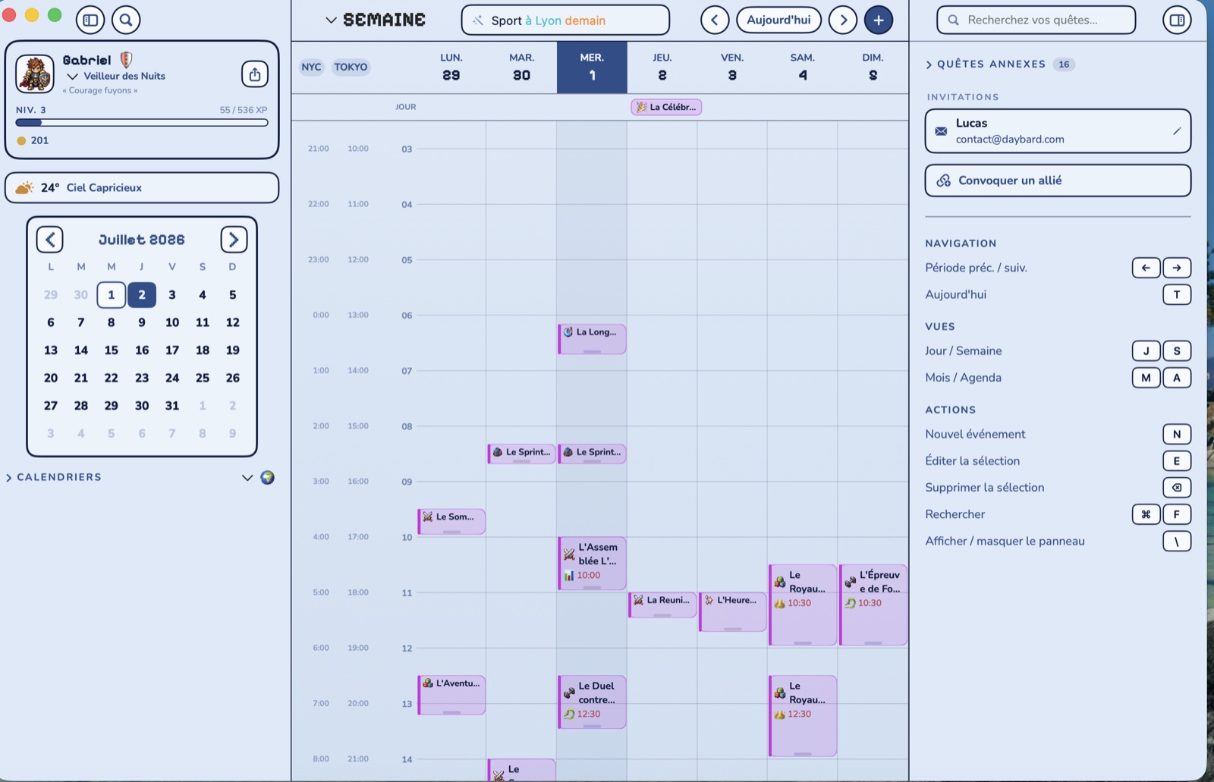
Task: Click the globe icon beside Calendriers
Action: click(x=267, y=477)
